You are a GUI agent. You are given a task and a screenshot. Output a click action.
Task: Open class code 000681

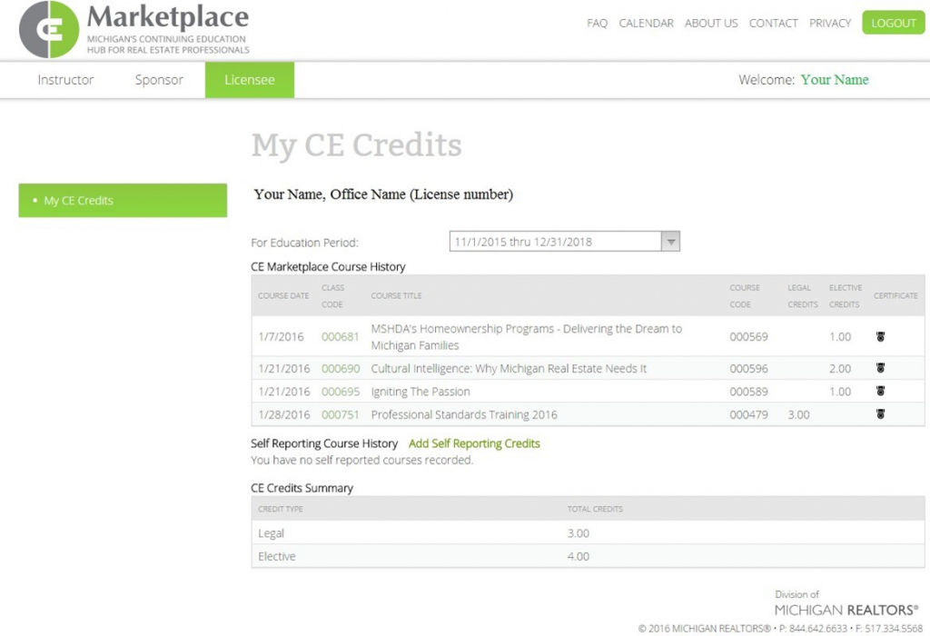click(x=341, y=336)
